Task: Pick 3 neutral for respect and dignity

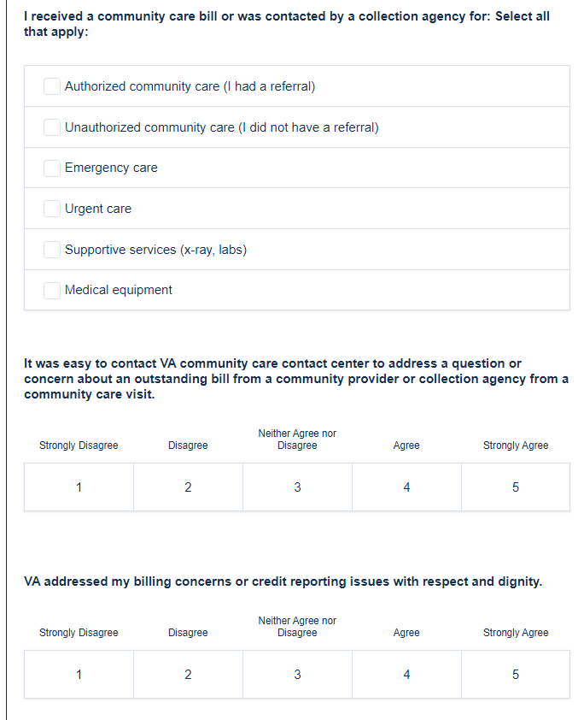Action: point(297,675)
